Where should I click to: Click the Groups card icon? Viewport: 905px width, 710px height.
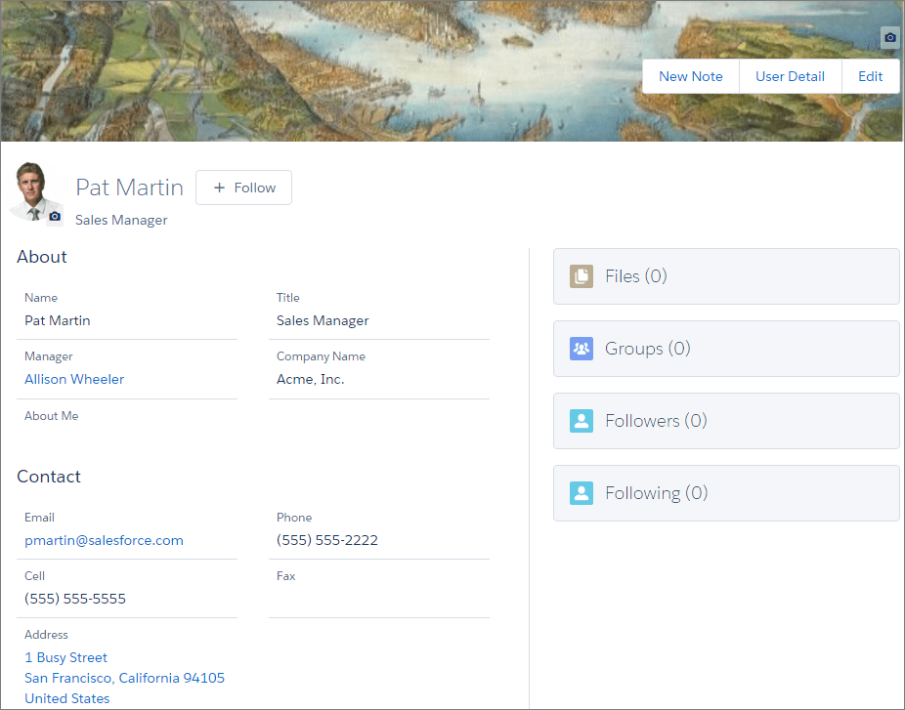pyautogui.click(x=582, y=349)
